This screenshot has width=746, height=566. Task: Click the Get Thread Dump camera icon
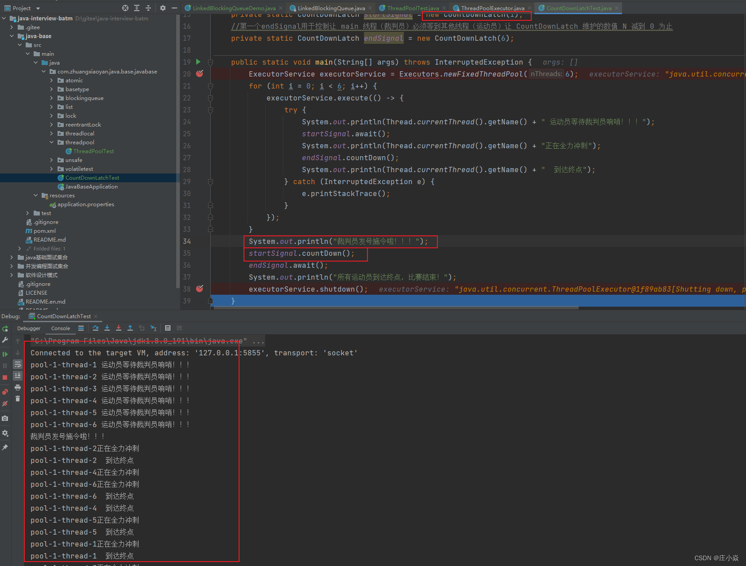coord(5,418)
